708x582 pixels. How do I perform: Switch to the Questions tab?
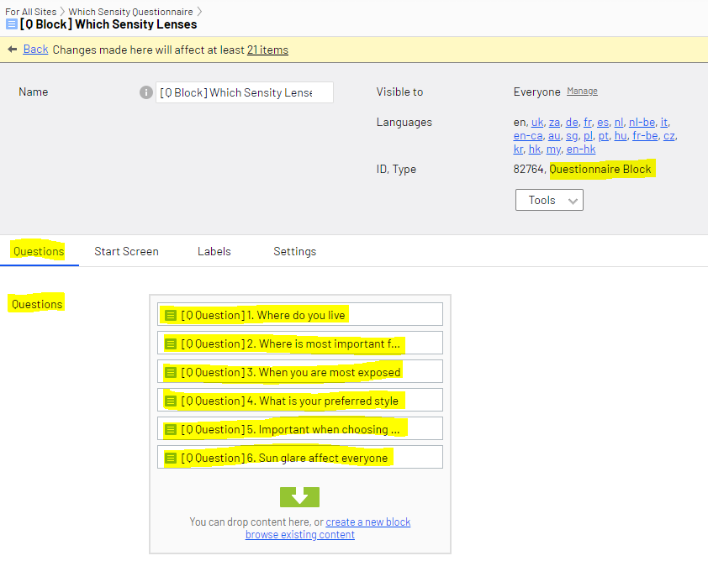click(39, 251)
